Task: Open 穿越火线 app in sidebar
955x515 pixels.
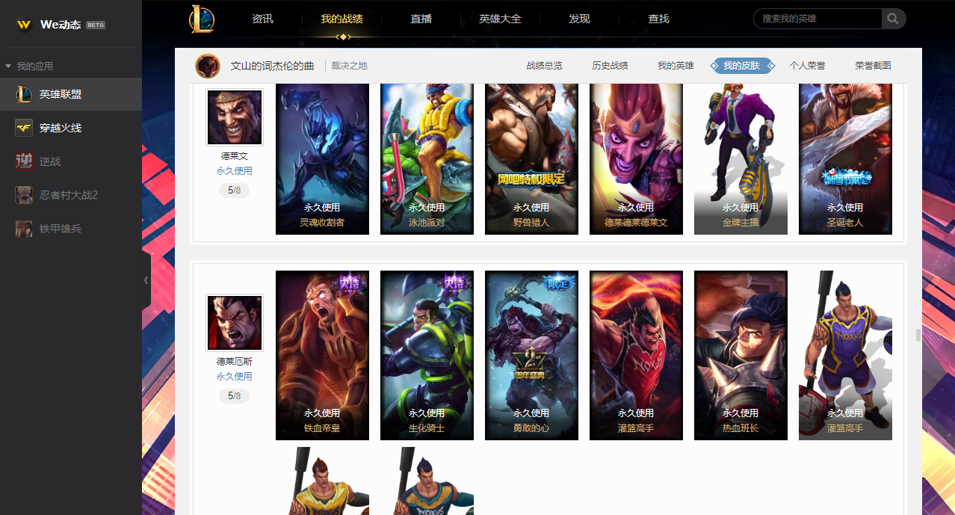Action: coord(71,128)
